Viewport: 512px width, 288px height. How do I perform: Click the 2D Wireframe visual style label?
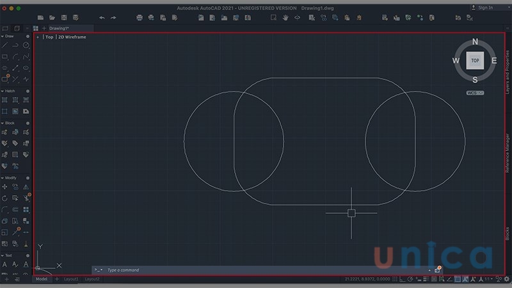pos(72,37)
